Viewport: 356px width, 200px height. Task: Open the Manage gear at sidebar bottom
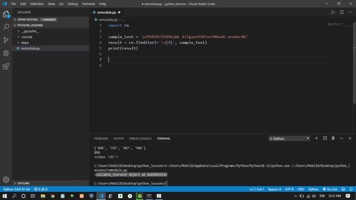coord(6,179)
